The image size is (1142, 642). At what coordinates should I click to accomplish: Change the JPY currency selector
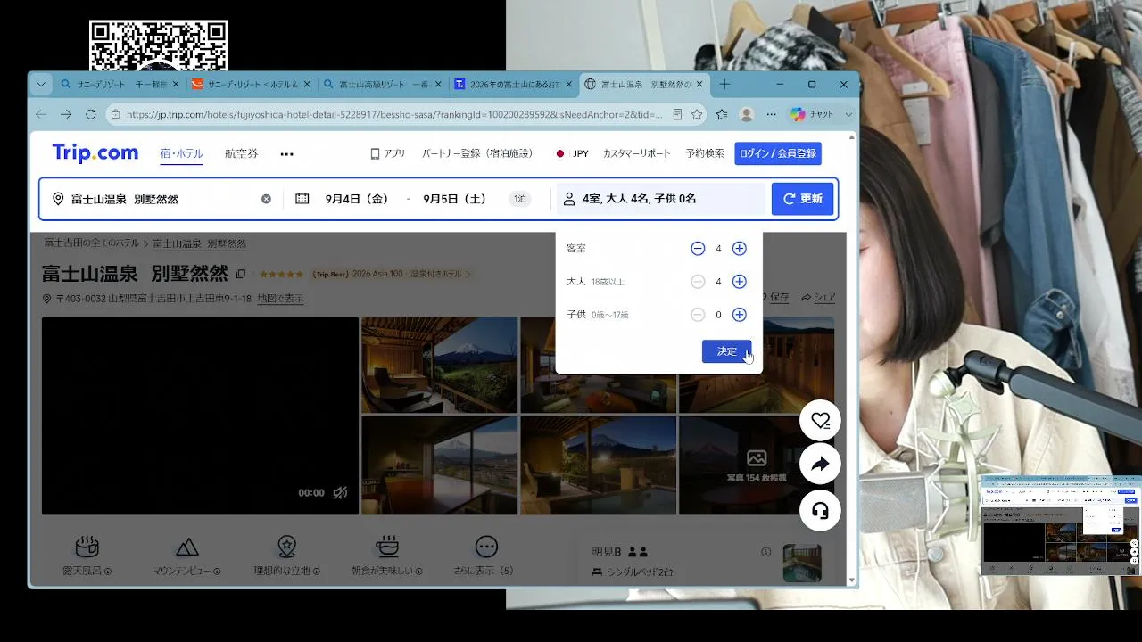coord(573,153)
